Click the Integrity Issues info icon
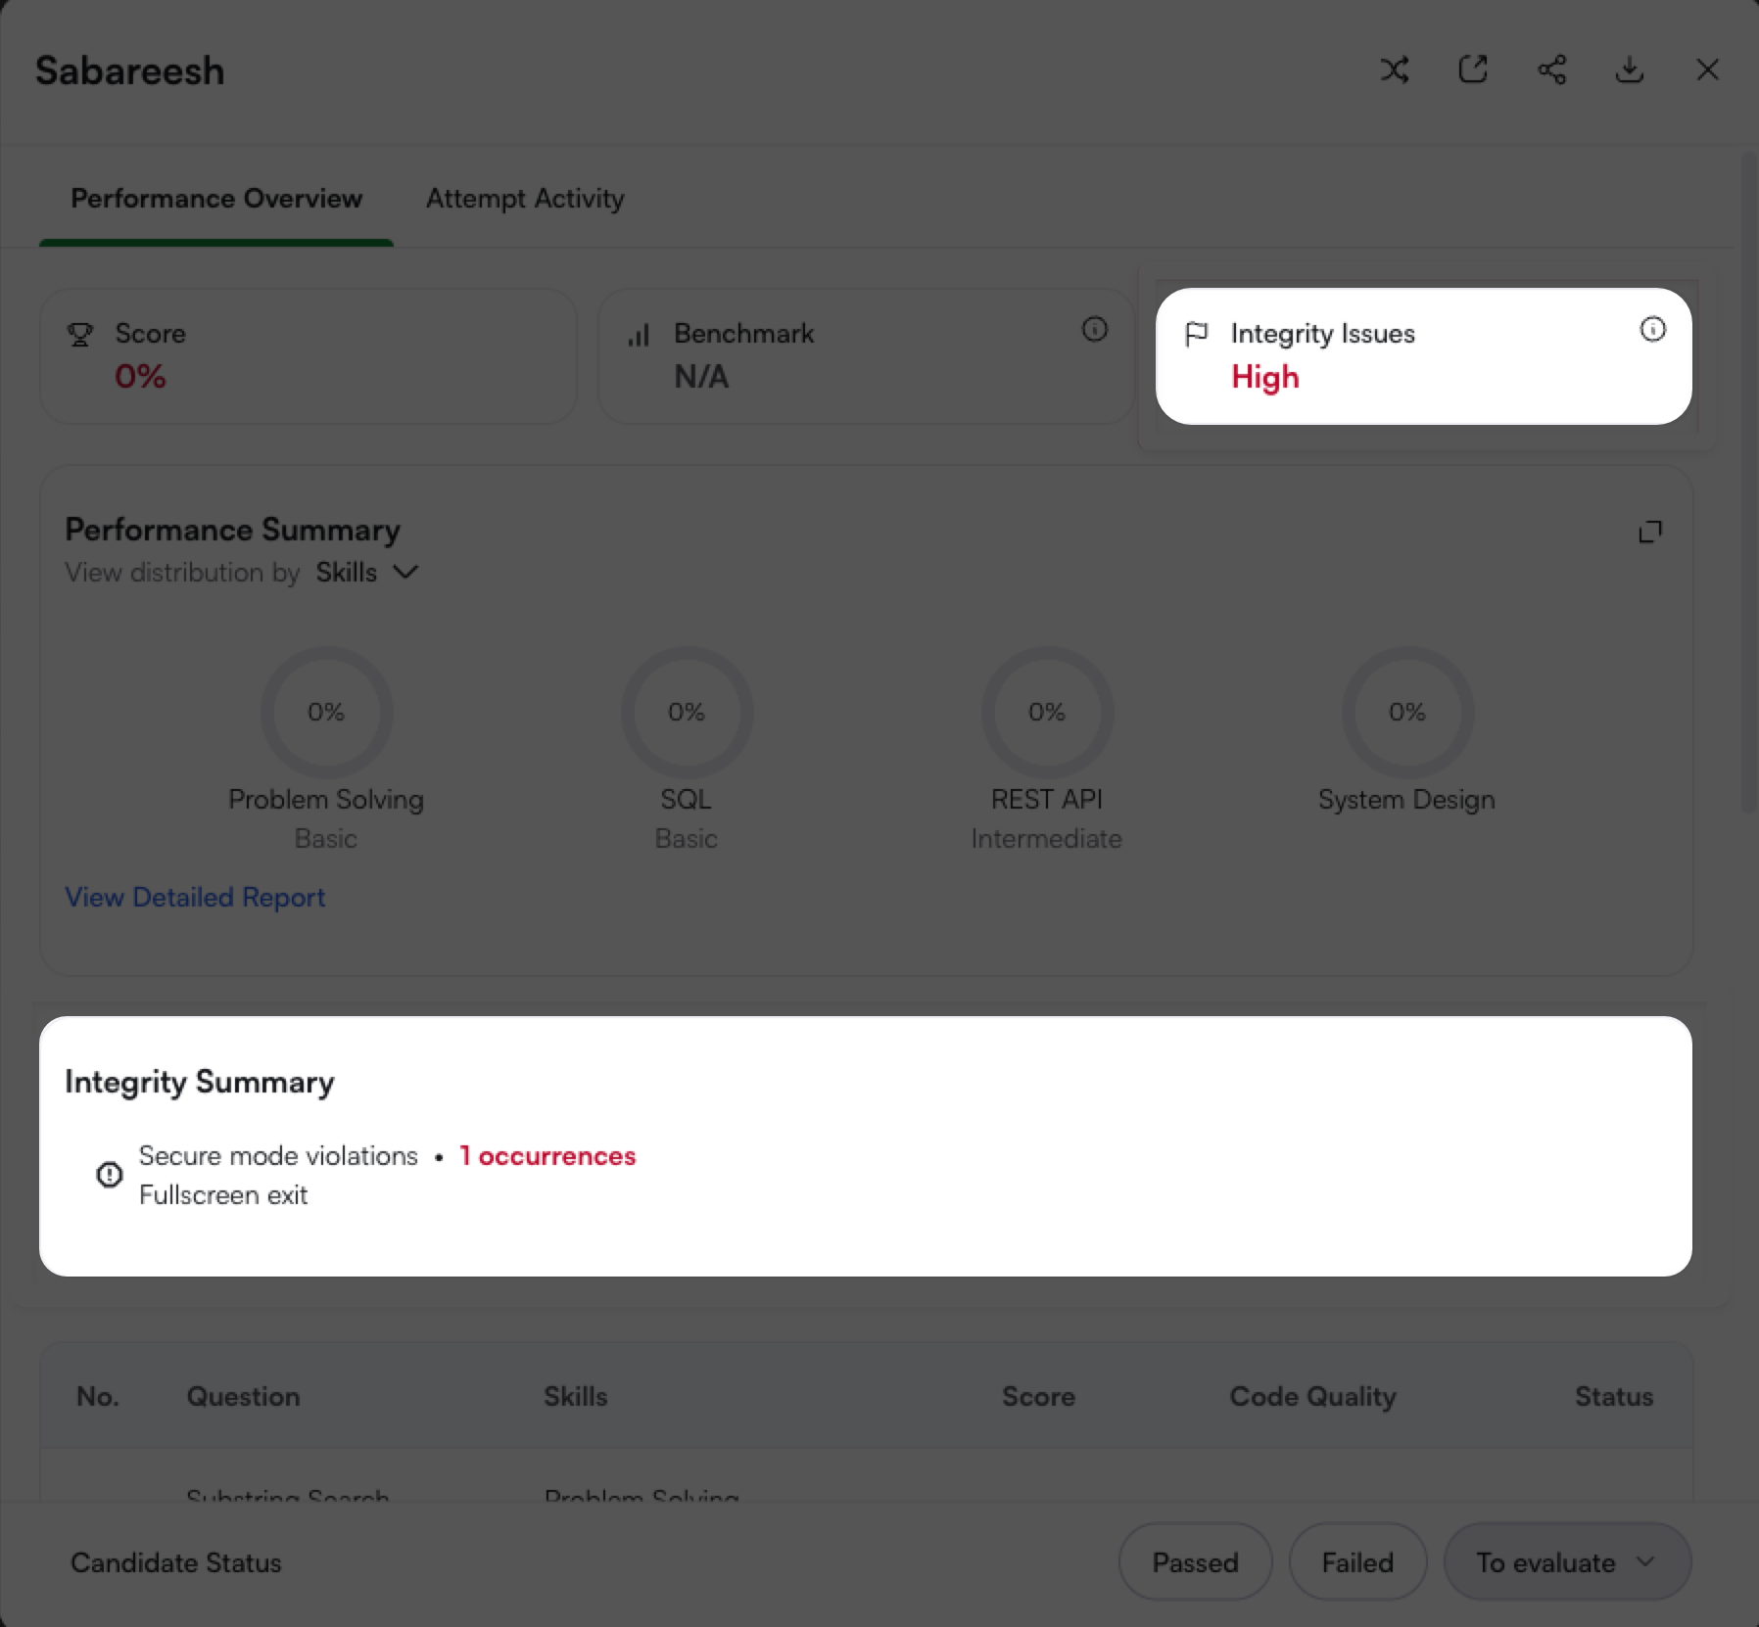 [x=1652, y=329]
